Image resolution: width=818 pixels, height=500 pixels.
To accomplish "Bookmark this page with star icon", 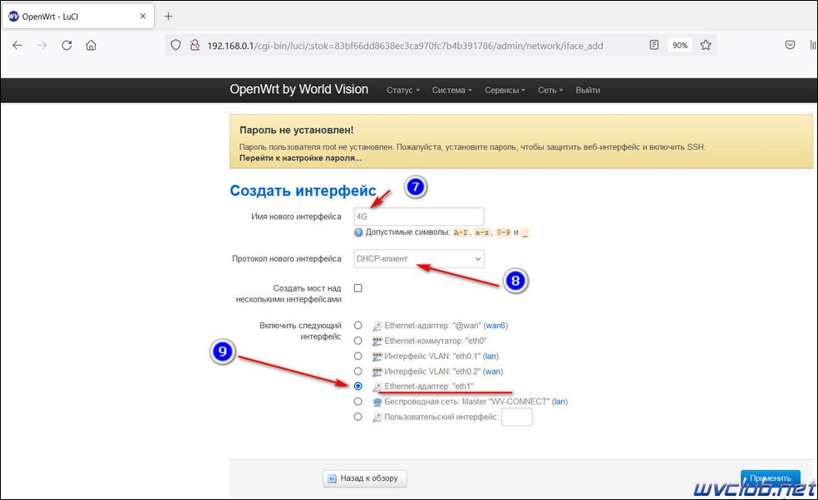I will click(706, 45).
